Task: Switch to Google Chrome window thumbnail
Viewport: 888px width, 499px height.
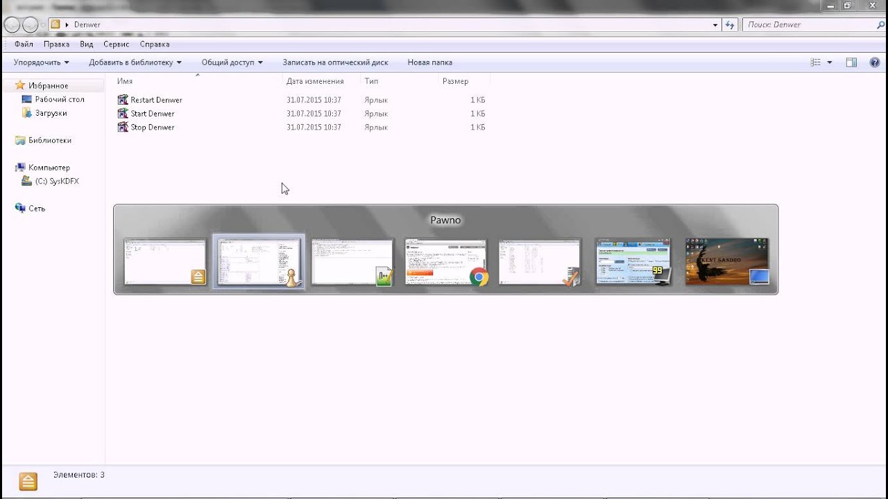Action: tap(446, 261)
